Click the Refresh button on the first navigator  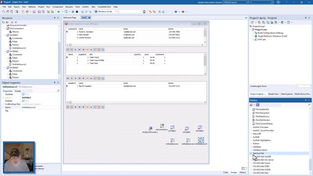[x=103, y=50]
